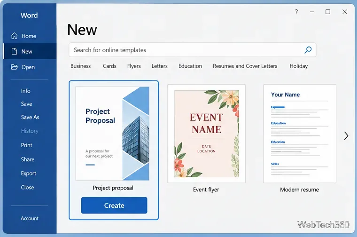
Task: Select Export in the sidebar
Action: click(29, 174)
